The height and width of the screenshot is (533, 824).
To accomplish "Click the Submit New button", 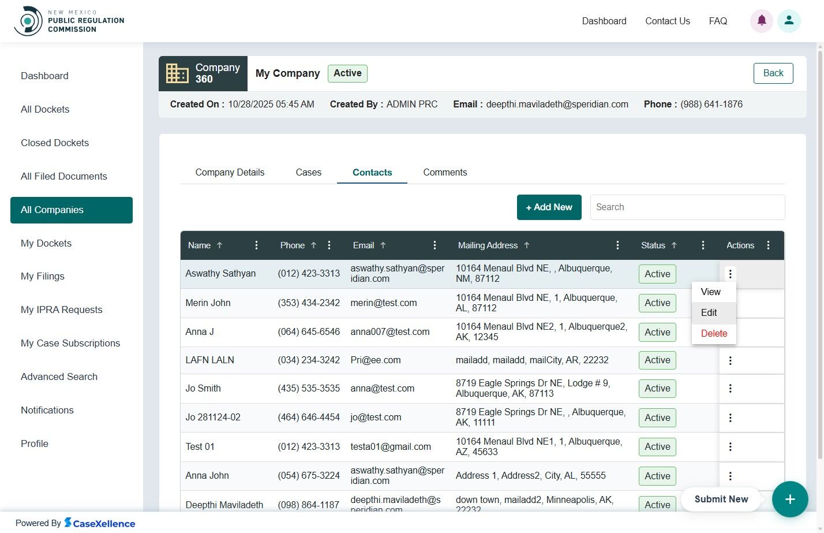I will (x=721, y=500).
